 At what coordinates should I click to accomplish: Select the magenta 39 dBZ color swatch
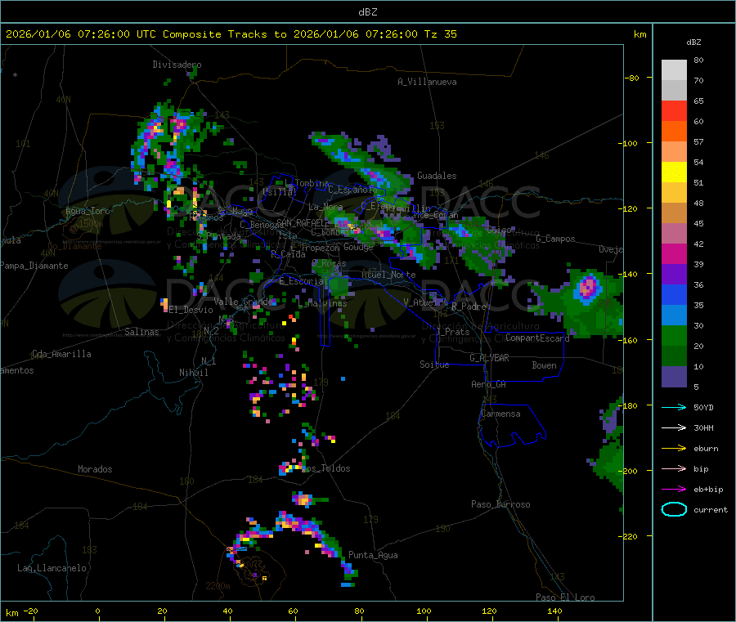(x=674, y=253)
